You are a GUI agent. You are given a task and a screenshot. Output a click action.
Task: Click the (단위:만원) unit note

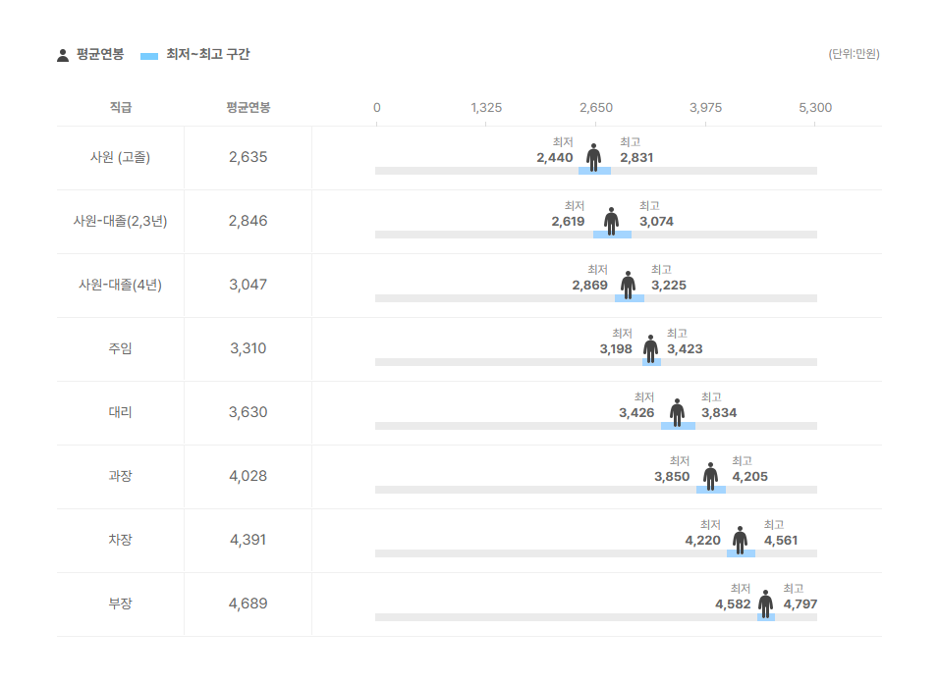click(854, 54)
